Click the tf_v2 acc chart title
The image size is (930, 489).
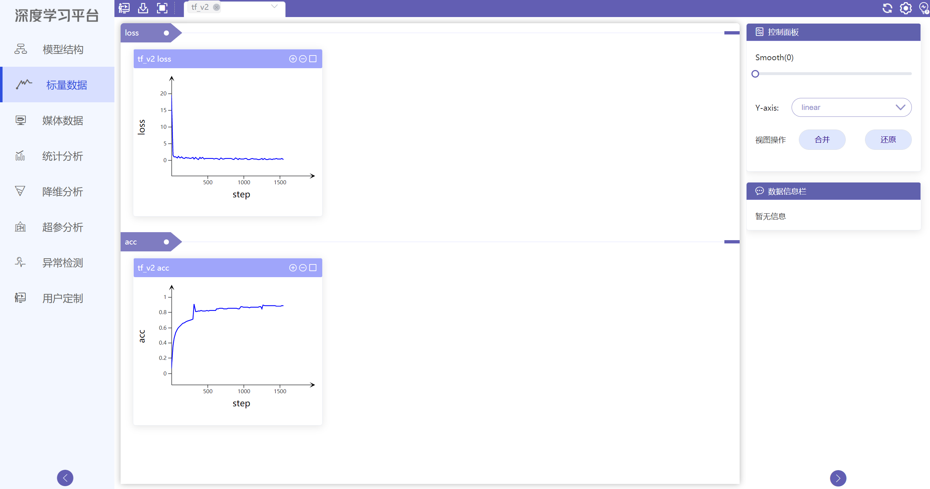(153, 268)
